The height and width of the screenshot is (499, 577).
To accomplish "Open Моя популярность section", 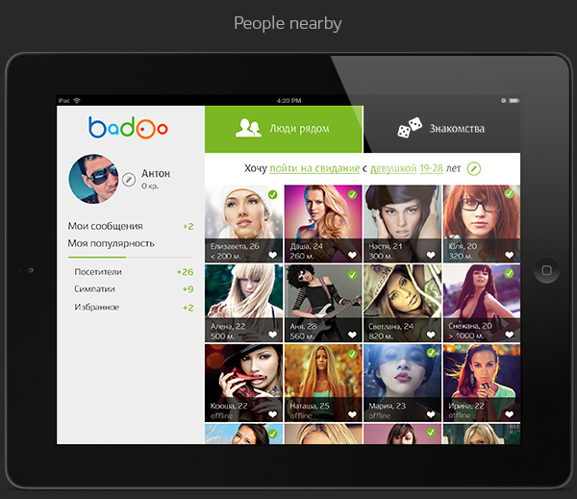I will [112, 243].
